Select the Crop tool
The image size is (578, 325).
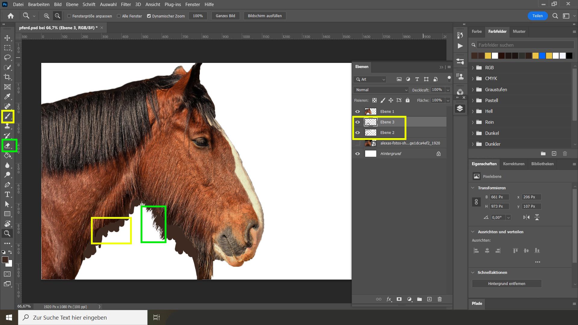click(8, 77)
